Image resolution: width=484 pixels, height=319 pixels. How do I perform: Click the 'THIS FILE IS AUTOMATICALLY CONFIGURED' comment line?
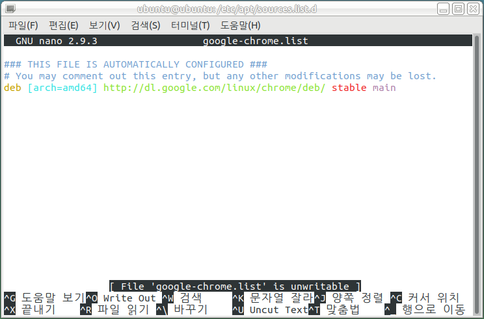(135, 64)
